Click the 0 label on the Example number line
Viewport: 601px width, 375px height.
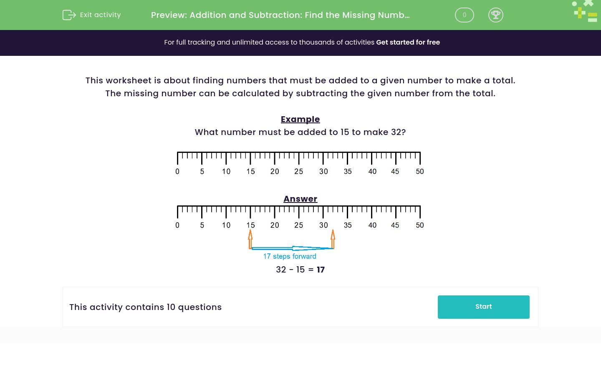click(x=177, y=171)
